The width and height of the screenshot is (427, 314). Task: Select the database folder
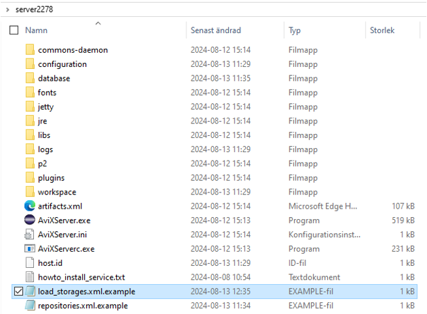coord(53,79)
